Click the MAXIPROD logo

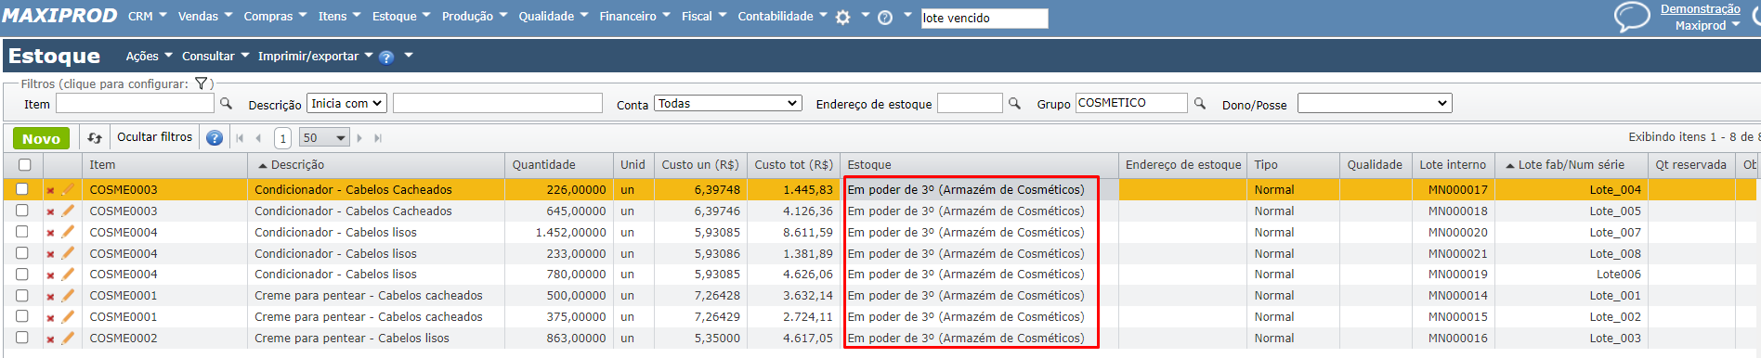59,16
